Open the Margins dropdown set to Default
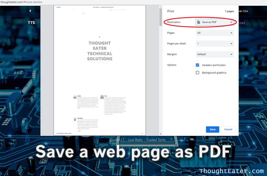Image resolution: width=267 pixels, height=176 pixels. tap(215, 54)
